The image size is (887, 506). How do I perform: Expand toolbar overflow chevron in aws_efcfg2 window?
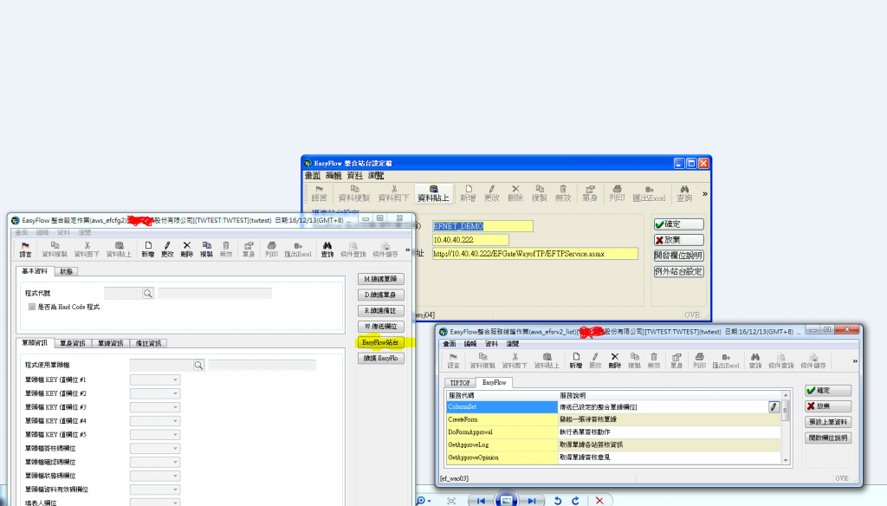click(407, 250)
